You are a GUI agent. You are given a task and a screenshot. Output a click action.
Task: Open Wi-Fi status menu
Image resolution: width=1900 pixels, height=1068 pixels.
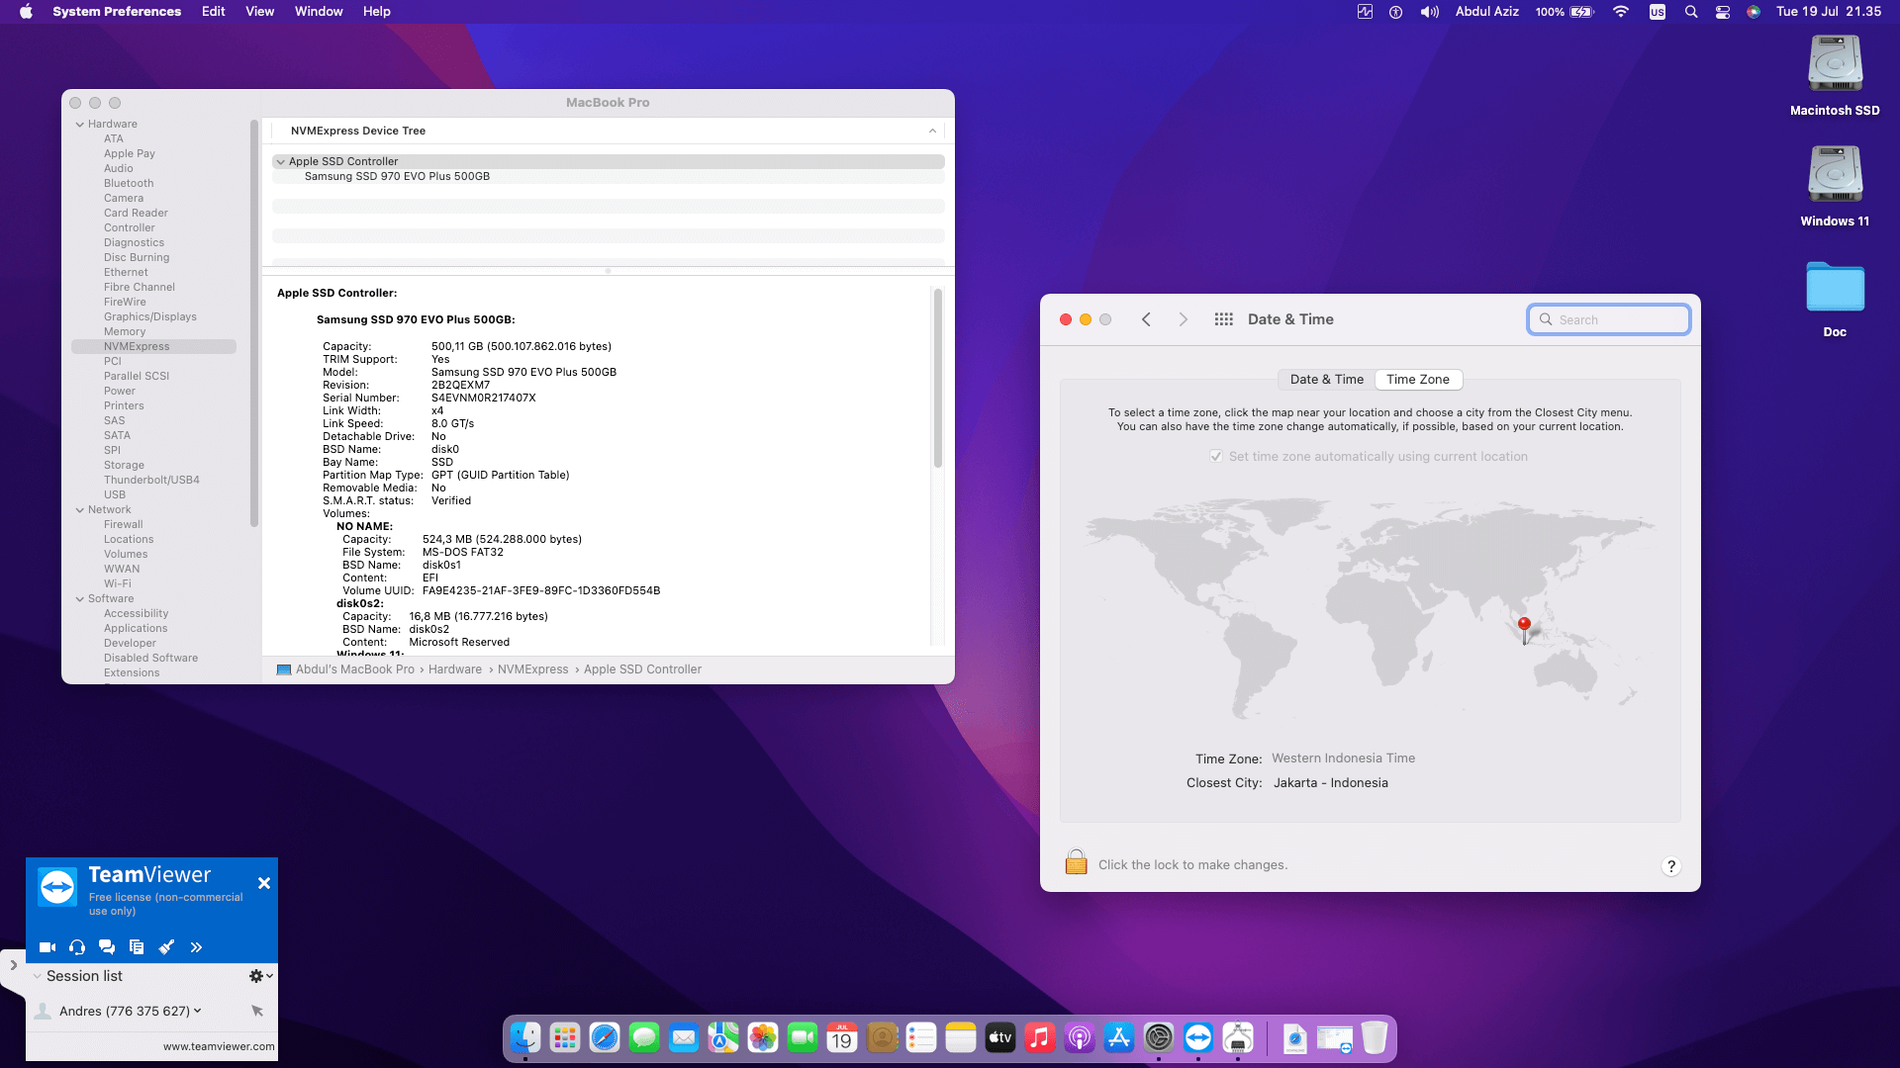click(1621, 12)
